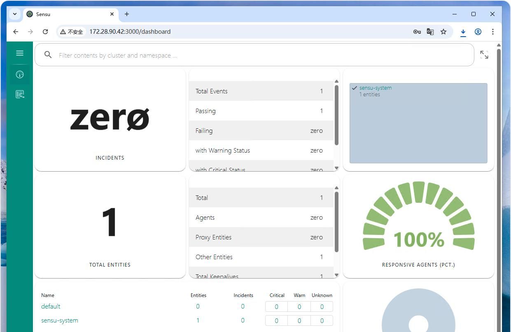Viewport: 511px width, 332px height.
Task: Click the entities list up arrow
Action: pyautogui.click(x=336, y=188)
